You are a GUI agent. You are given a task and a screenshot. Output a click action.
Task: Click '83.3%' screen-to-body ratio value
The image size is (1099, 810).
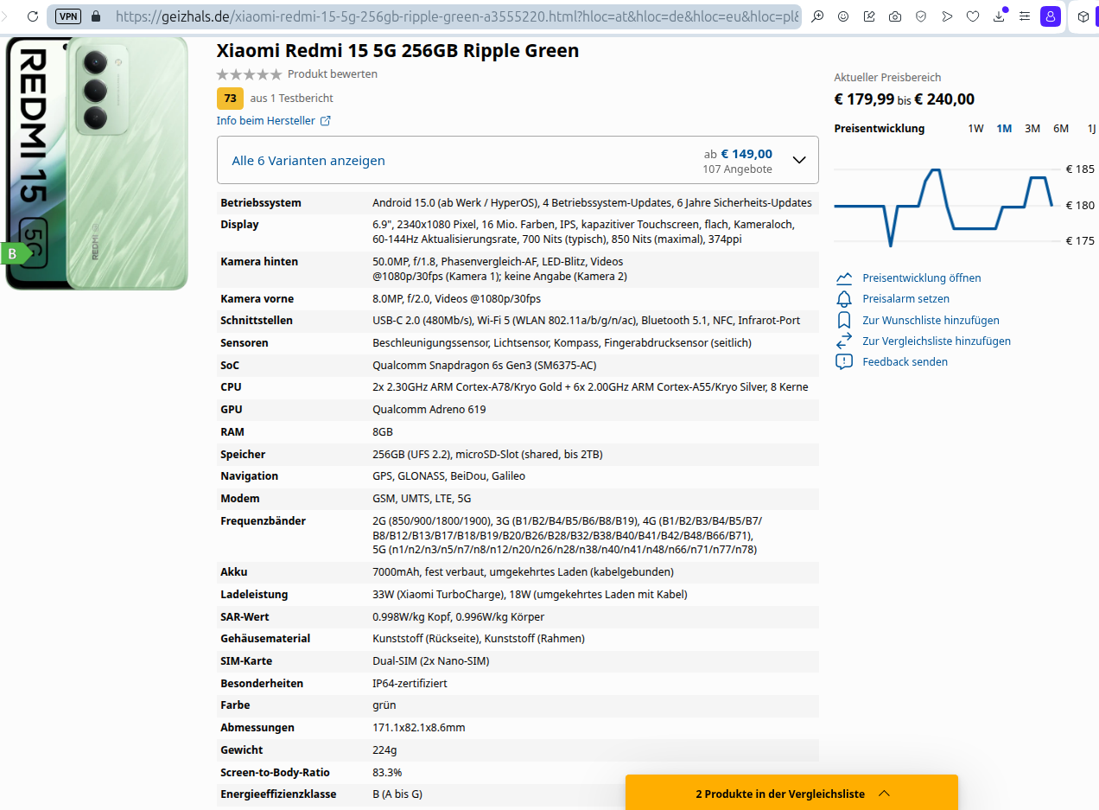[387, 772]
